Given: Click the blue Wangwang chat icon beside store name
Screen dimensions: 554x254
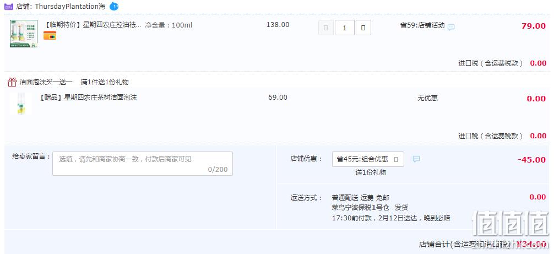Looking at the screenshot, I should [114, 6].
